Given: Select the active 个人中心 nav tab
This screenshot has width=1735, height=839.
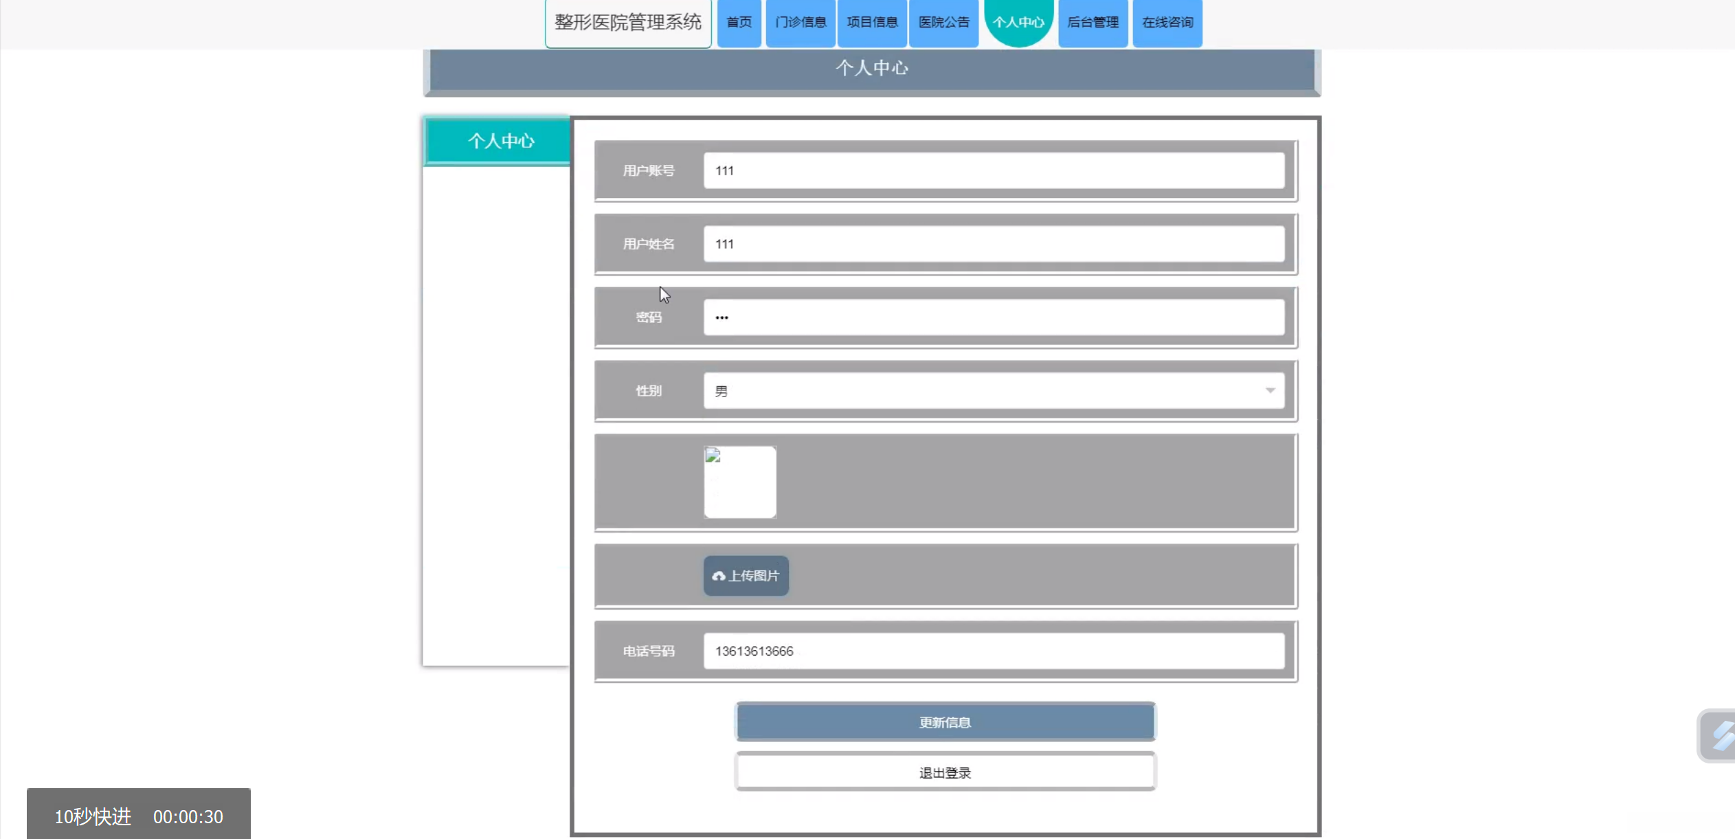Looking at the screenshot, I should click(1018, 22).
